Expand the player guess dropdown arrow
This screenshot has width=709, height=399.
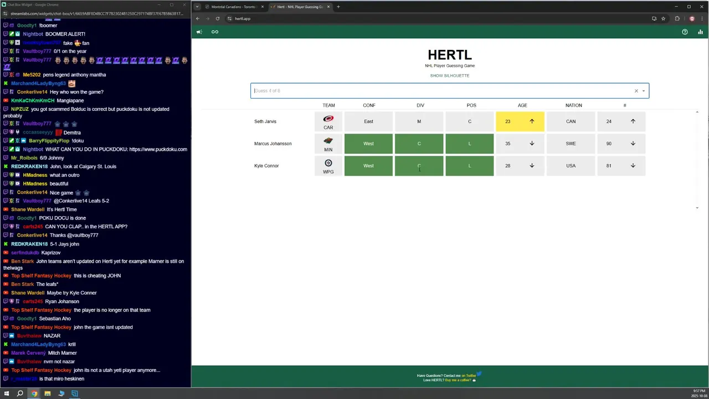pyautogui.click(x=643, y=91)
